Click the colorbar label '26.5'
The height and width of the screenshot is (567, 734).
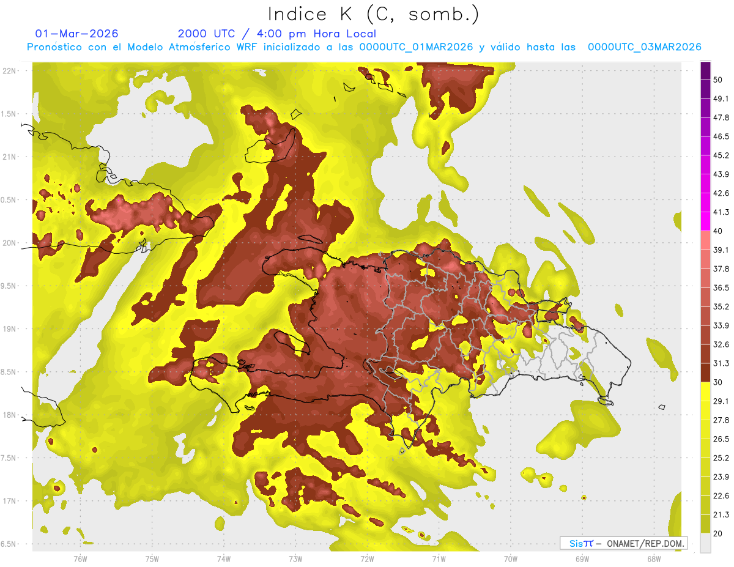721,440
